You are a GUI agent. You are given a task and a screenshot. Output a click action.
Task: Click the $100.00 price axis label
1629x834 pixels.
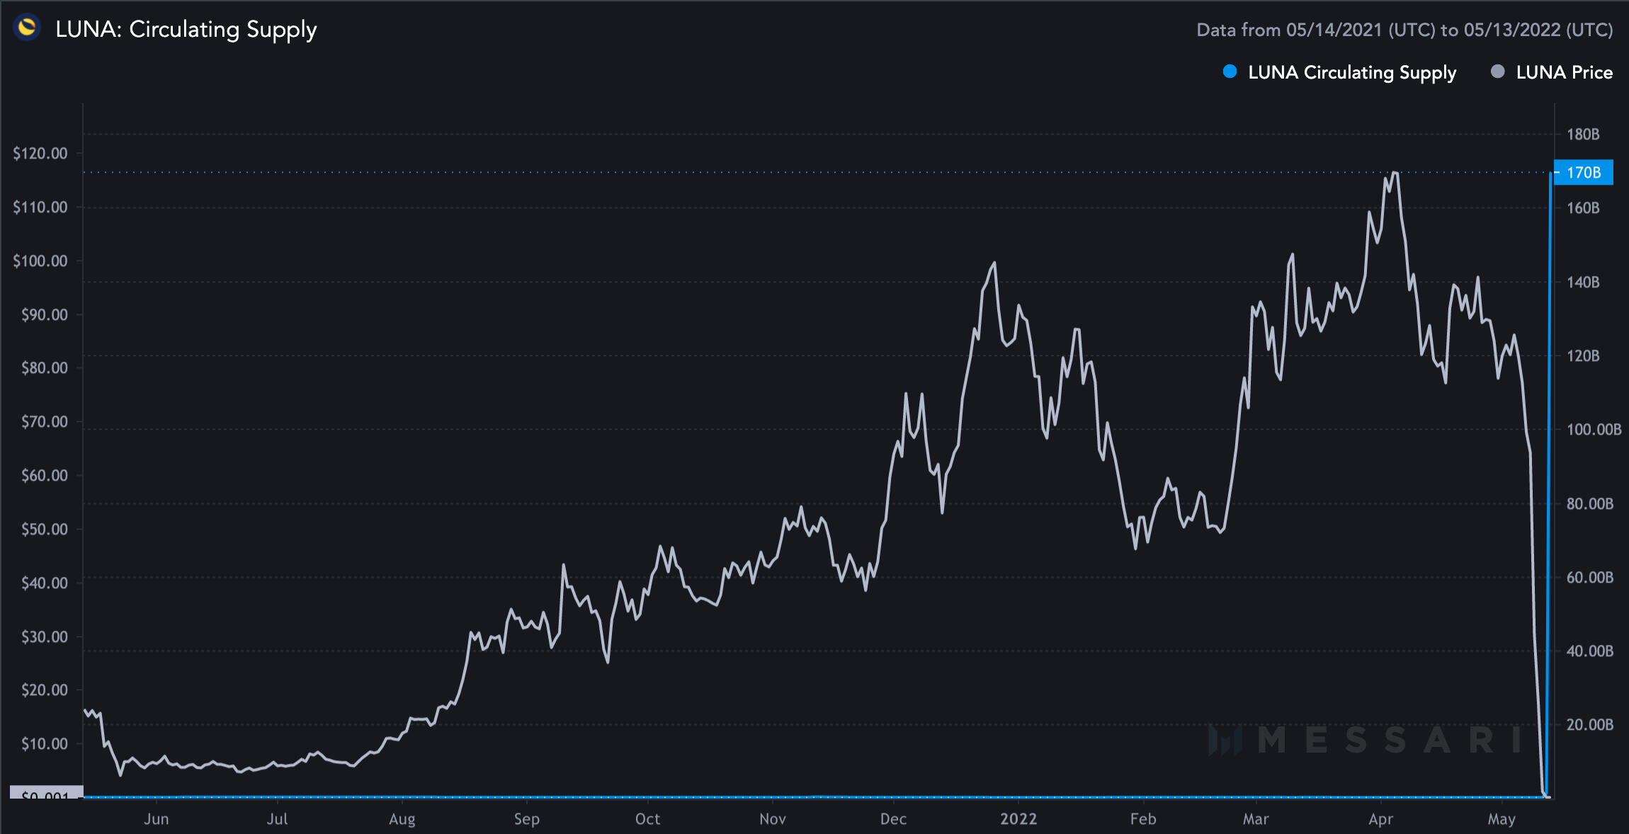pos(40,261)
